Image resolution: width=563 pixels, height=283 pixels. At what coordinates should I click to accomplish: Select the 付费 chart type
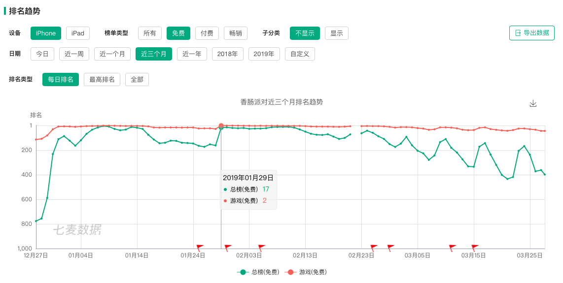207,33
